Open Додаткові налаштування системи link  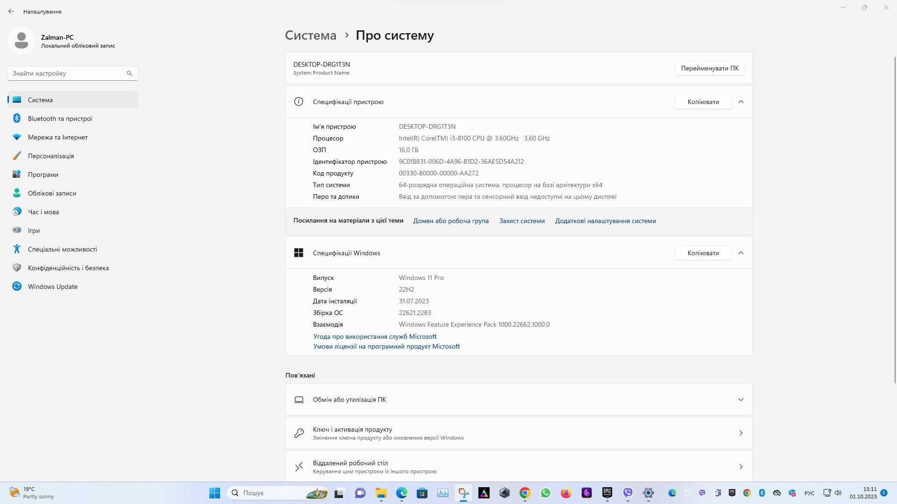click(x=605, y=221)
